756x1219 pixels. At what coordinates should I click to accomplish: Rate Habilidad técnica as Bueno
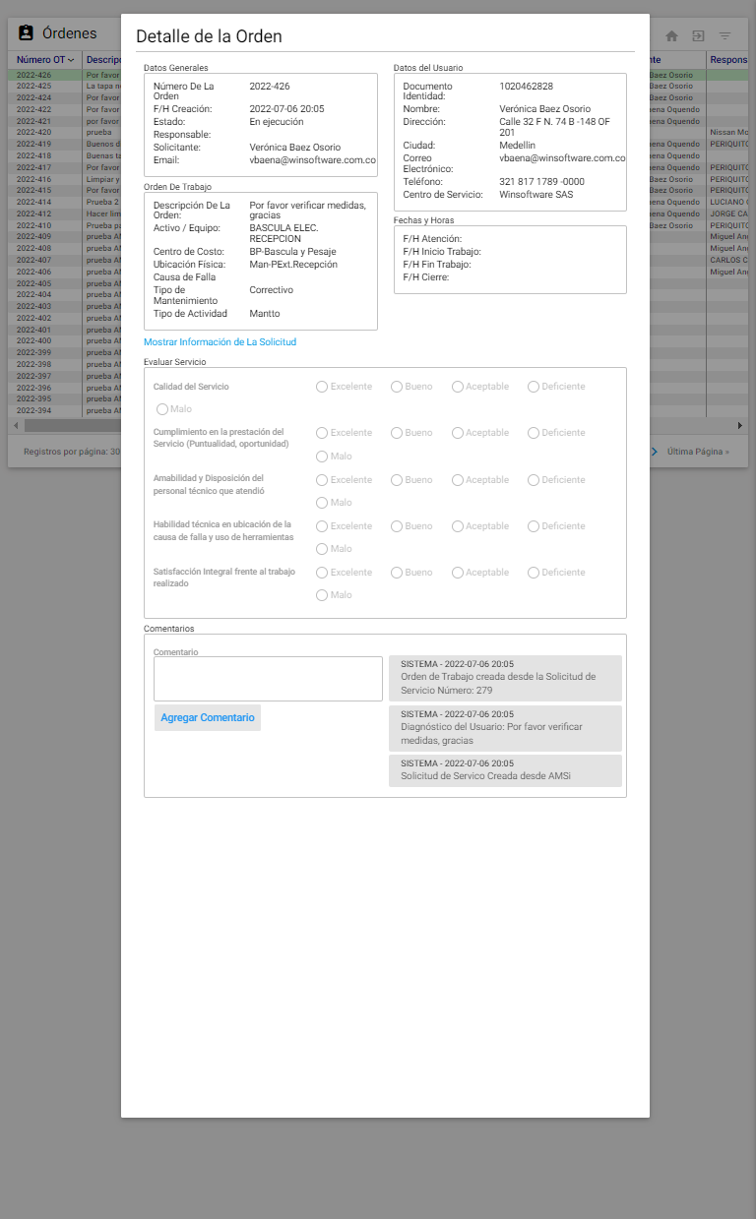tap(397, 526)
